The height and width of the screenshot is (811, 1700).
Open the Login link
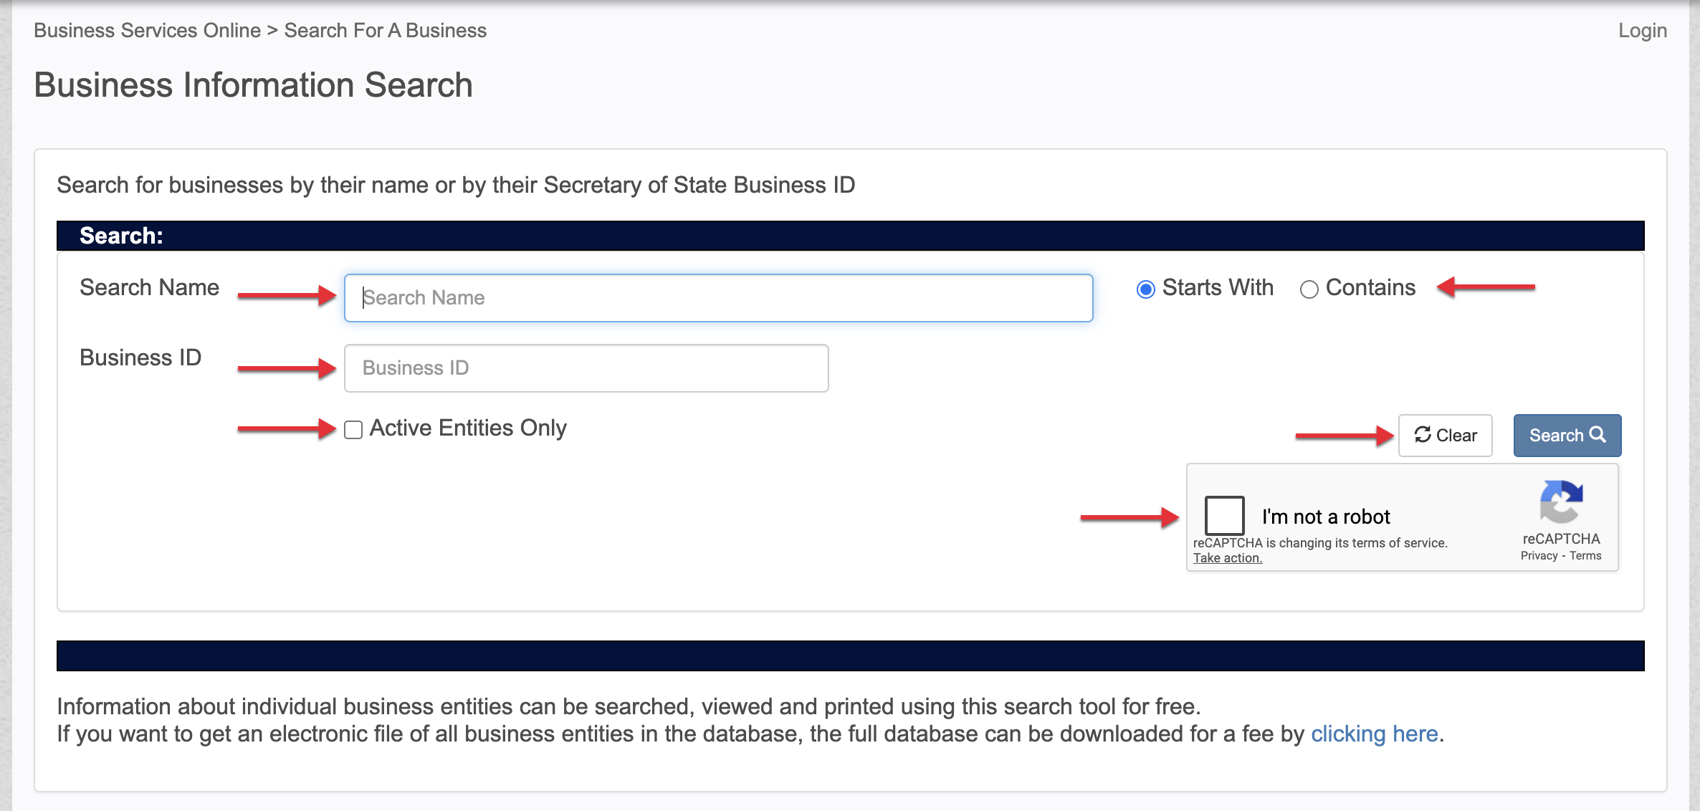tap(1642, 31)
